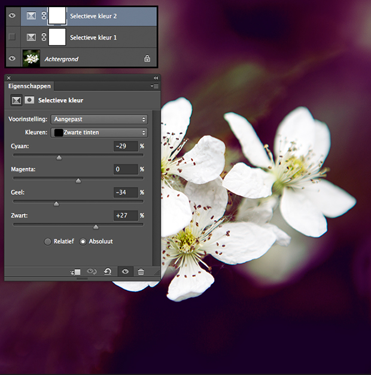Image resolution: width=371 pixels, height=375 pixels.
Task: Open the Eigenschappen panel options menu
Action: click(x=155, y=86)
